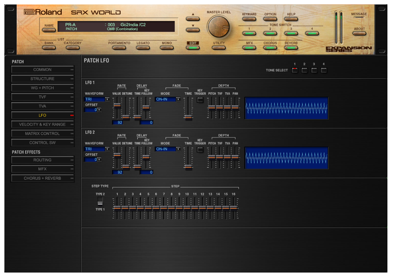Open the LFO 2 WAVEFORM dropdown
This screenshot has height=279, width=393.
tap(97, 149)
